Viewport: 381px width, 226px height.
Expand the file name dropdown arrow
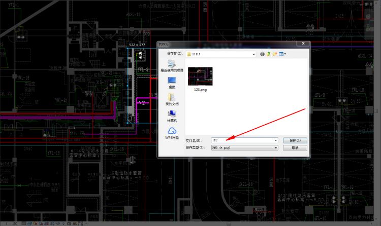(x=276, y=140)
